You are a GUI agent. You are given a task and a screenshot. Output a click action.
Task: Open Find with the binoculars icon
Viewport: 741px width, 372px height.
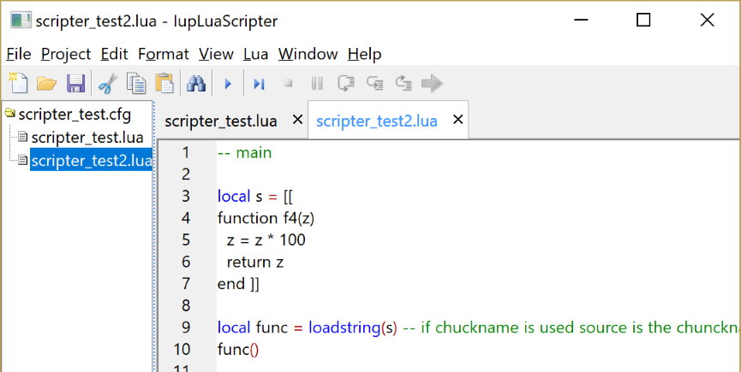[197, 83]
